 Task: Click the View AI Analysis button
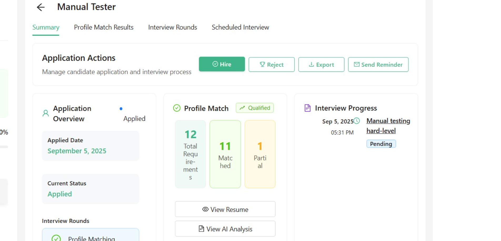[x=225, y=229]
